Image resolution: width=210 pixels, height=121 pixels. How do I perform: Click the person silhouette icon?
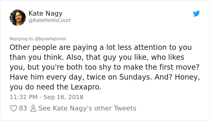(33, 108)
